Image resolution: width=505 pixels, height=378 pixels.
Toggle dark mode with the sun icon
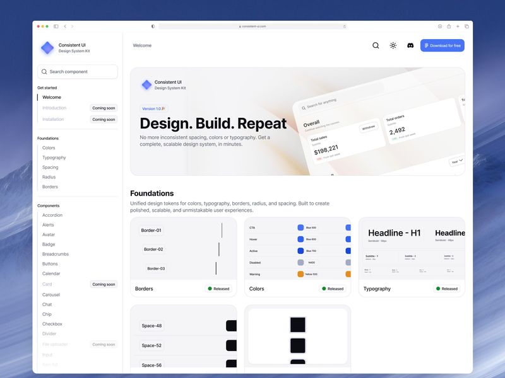(393, 45)
